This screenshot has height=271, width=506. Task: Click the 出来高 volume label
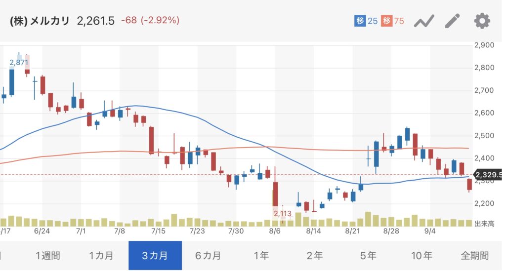pos(484,224)
